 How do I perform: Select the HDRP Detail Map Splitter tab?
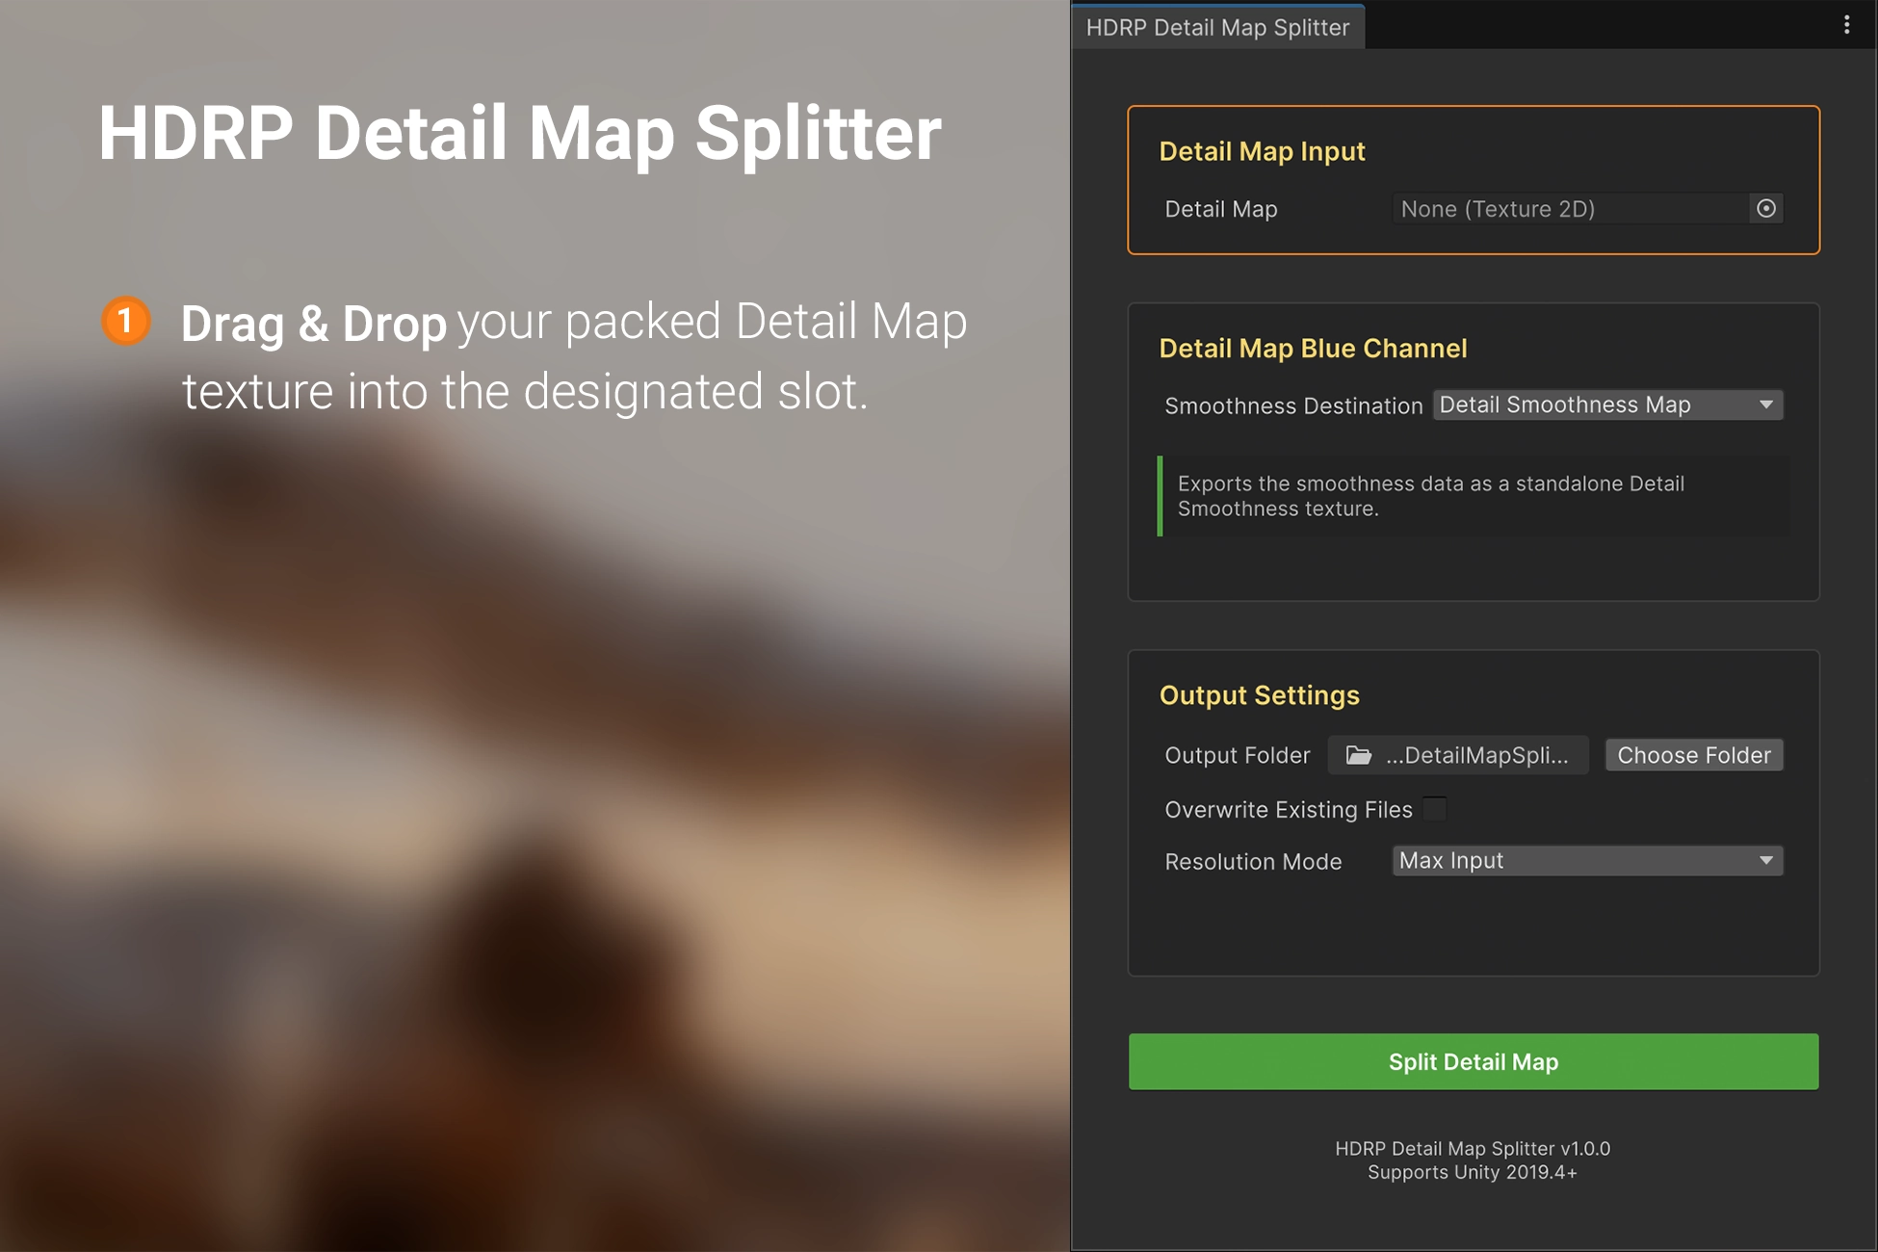(x=1217, y=27)
